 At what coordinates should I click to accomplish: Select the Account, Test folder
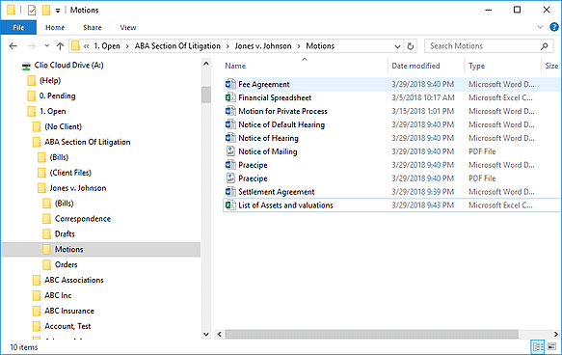coord(67,326)
